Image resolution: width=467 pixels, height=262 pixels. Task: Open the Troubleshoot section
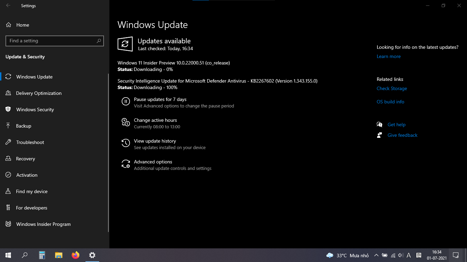[55, 142]
